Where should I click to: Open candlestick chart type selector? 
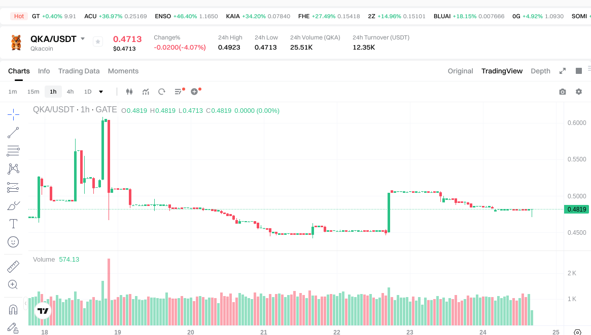point(129,92)
